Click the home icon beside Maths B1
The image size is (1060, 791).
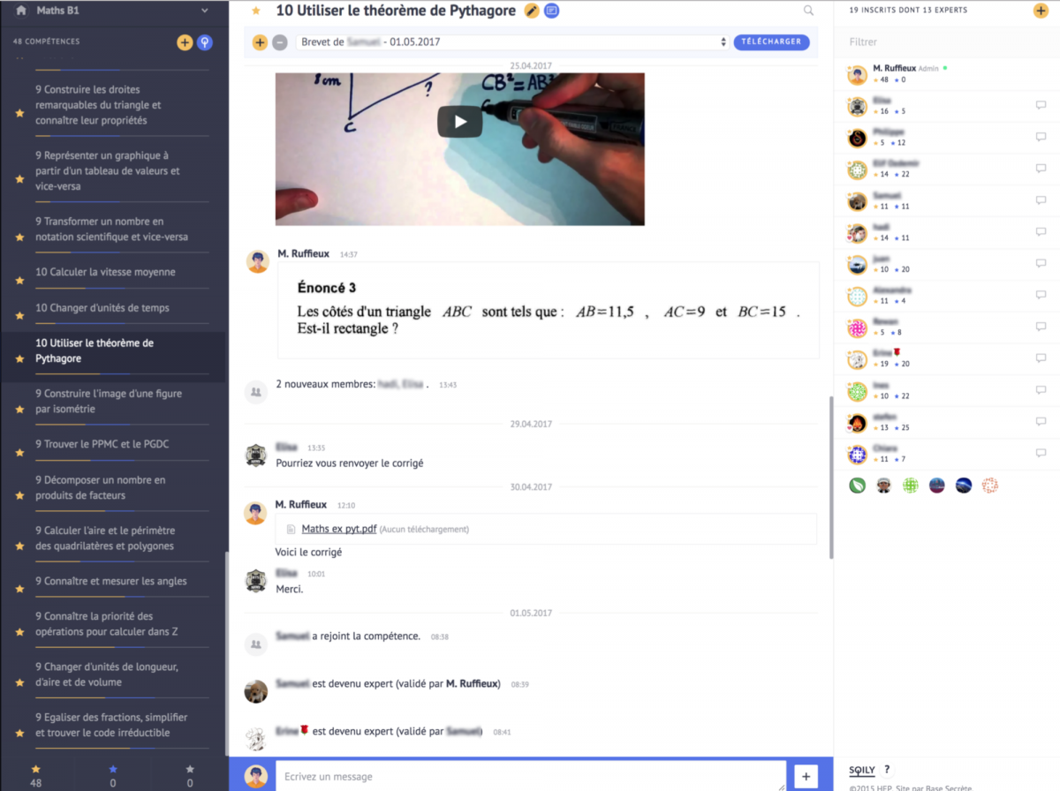(x=20, y=11)
